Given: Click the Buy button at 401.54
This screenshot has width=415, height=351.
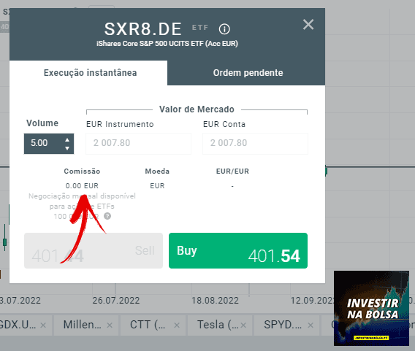Looking at the screenshot, I should click(238, 250).
